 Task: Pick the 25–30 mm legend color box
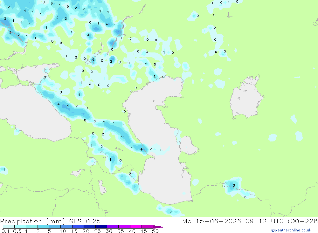(x=101, y=227)
